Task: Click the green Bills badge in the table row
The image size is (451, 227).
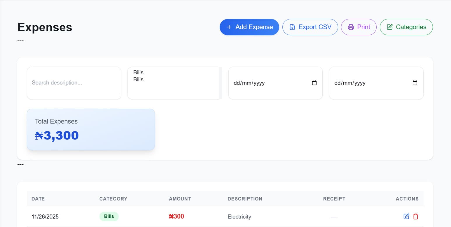Action: tap(109, 216)
